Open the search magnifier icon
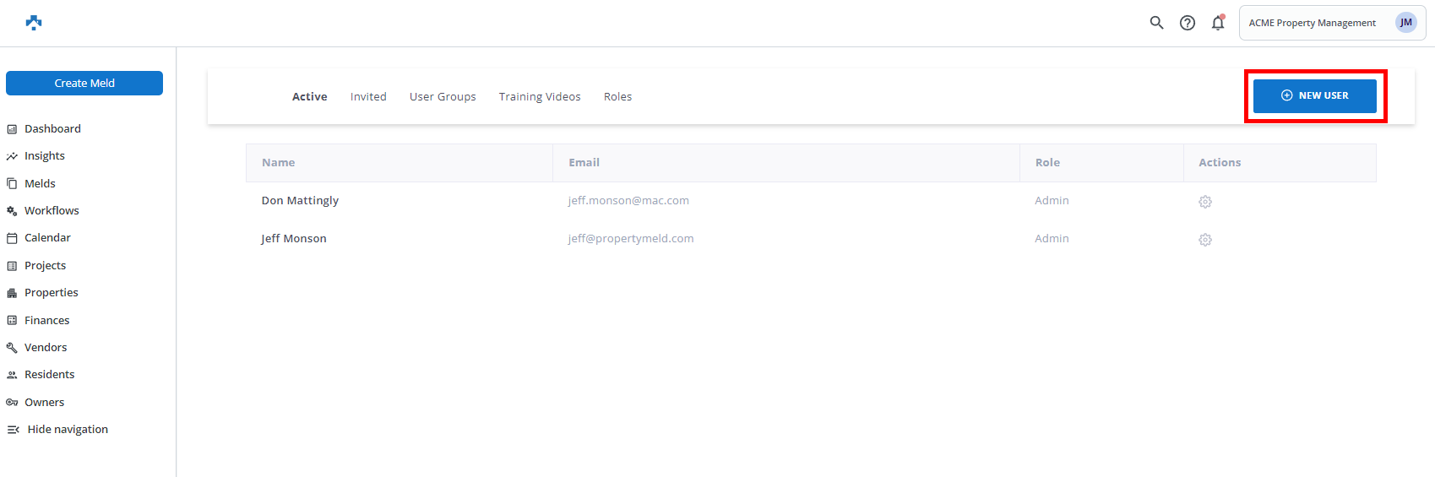 tap(1156, 23)
